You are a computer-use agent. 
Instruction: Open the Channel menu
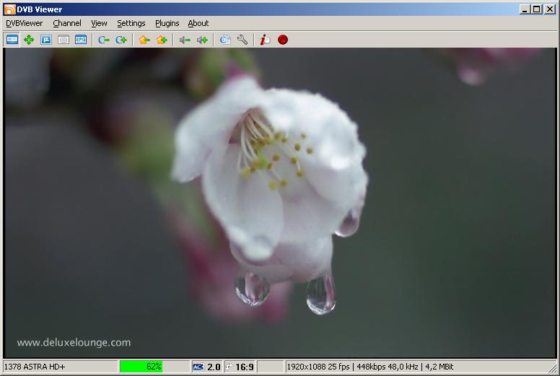[x=67, y=23]
